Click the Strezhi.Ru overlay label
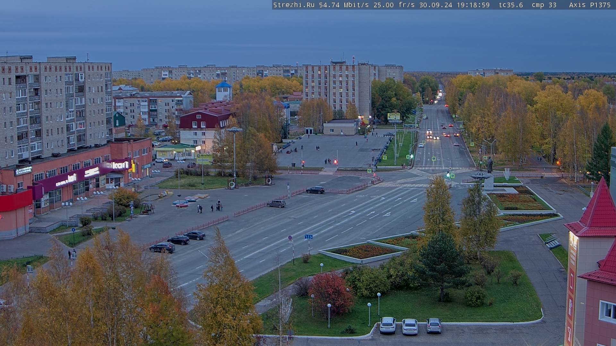Viewport: 616px width, 346px height. click(294, 5)
